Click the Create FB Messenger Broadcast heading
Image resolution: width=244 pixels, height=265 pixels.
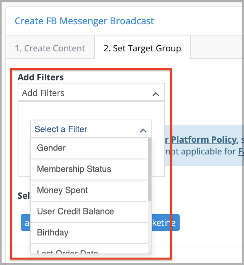tap(84, 21)
